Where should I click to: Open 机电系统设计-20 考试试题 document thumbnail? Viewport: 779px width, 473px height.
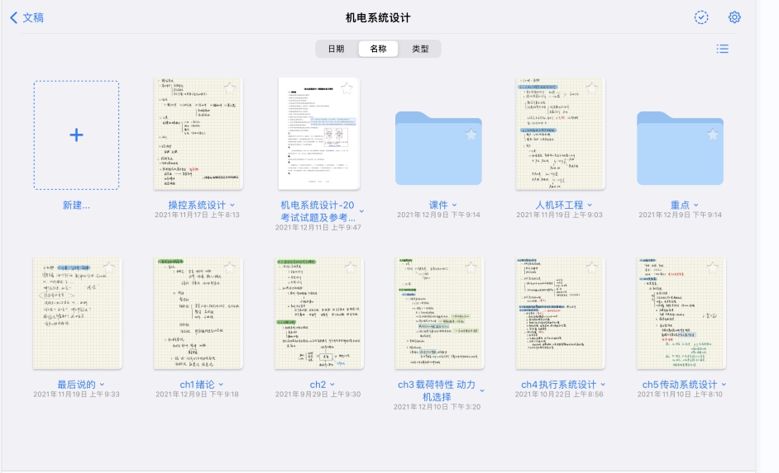pyautogui.click(x=319, y=134)
